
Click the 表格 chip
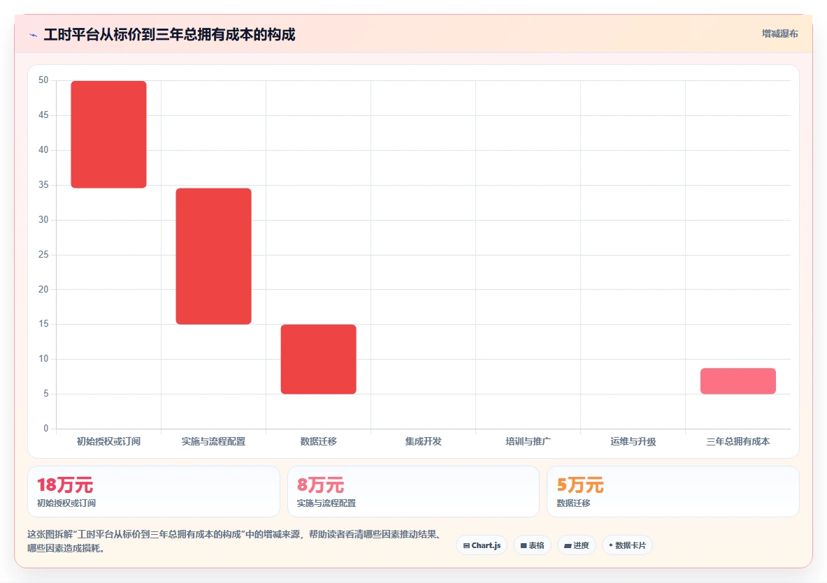pos(532,545)
